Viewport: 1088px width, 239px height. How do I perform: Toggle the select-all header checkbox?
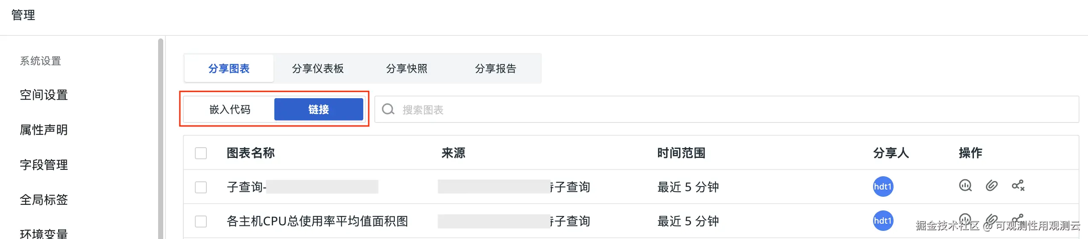pos(201,153)
